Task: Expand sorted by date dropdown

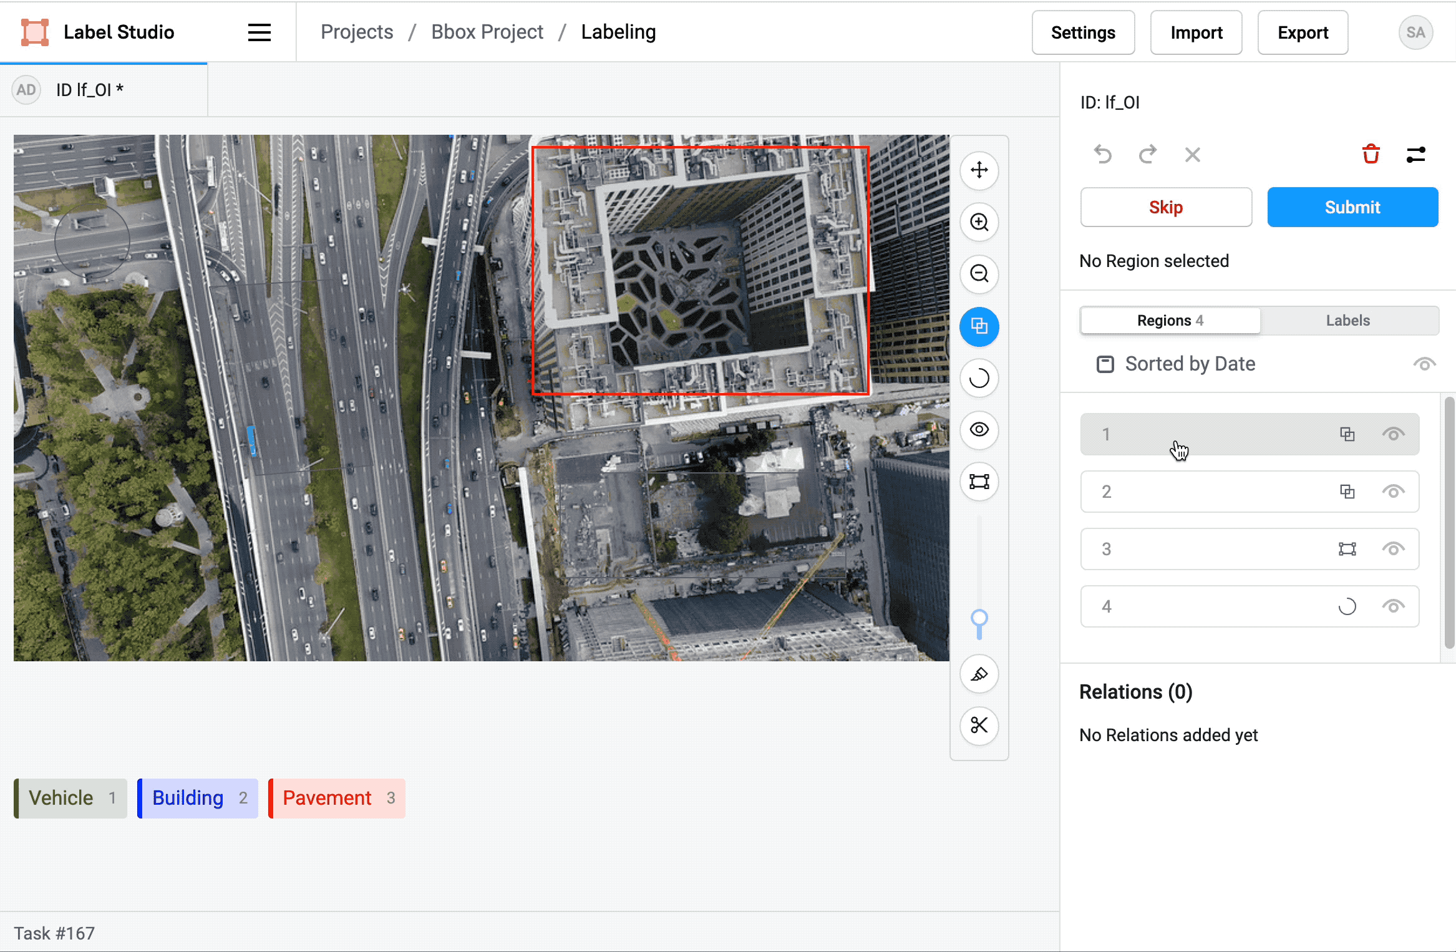Action: click(x=1190, y=364)
